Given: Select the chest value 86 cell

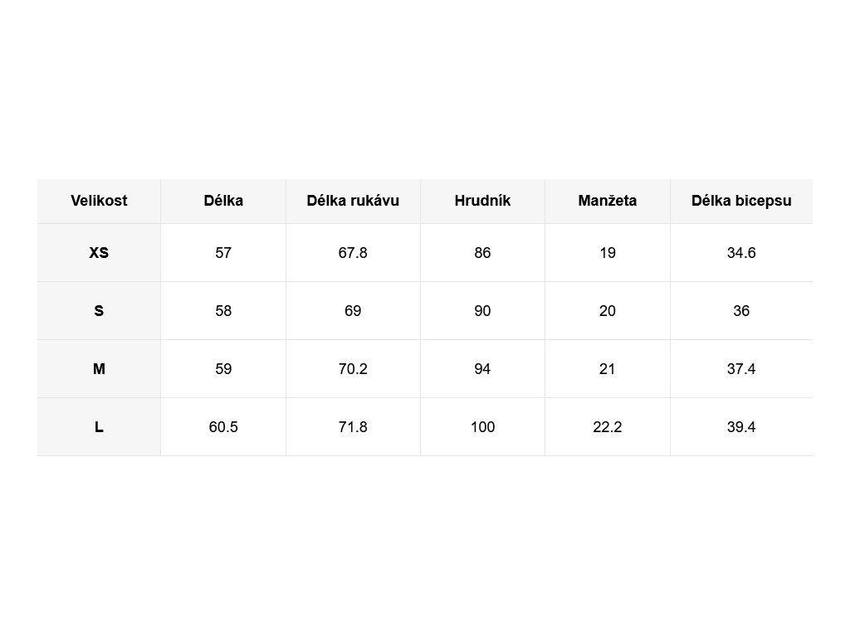Looking at the screenshot, I should pyautogui.click(x=482, y=253).
